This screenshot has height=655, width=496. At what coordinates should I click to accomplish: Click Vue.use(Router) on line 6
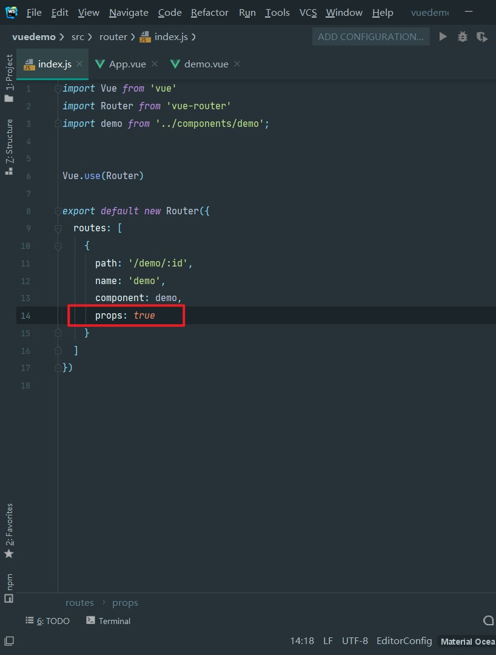[103, 176]
